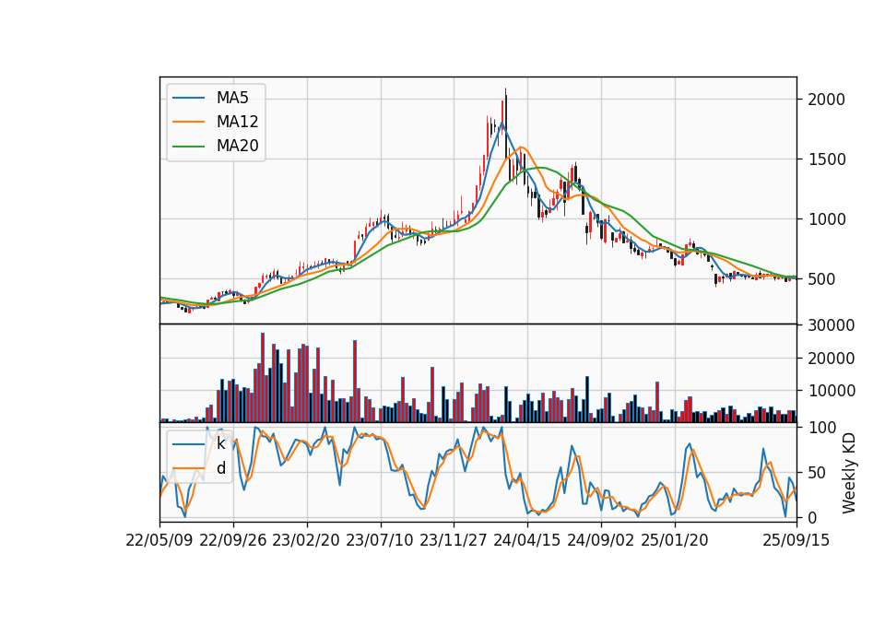This screenshot has width=885, height=636.
Task: Click the orange MA12 legend line sample
Action: [x=188, y=122]
